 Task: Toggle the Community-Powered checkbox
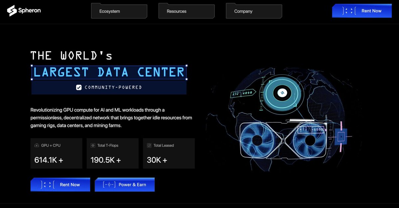click(x=79, y=88)
